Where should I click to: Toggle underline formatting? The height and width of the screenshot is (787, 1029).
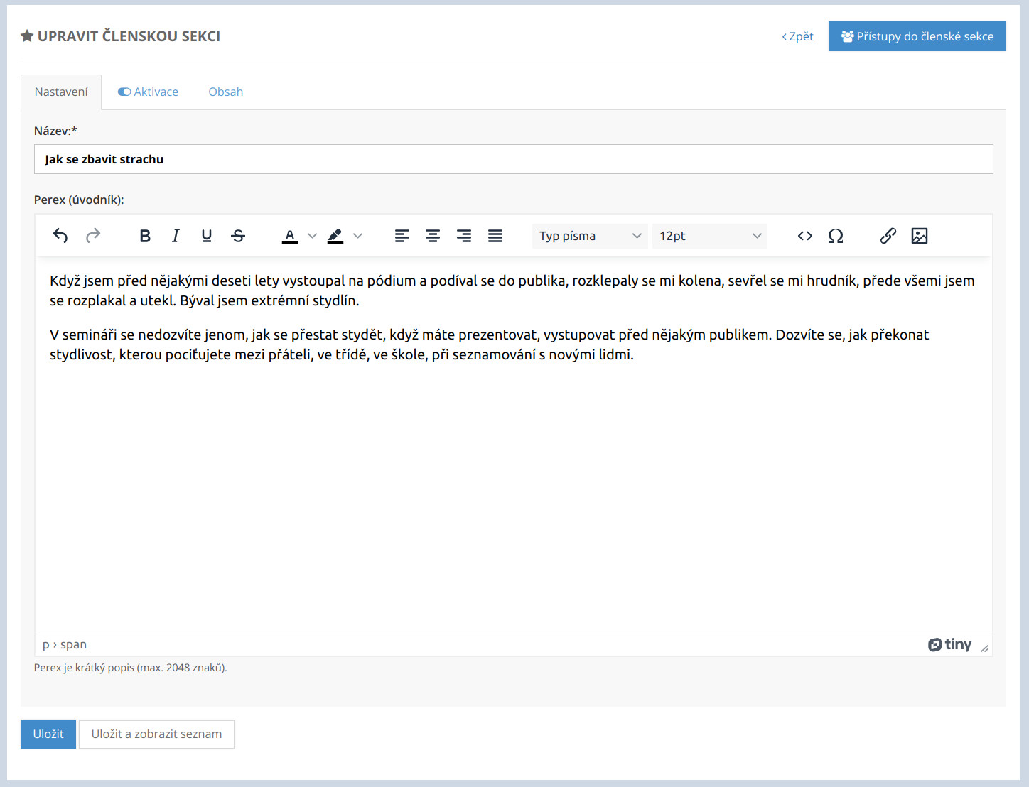click(x=207, y=236)
